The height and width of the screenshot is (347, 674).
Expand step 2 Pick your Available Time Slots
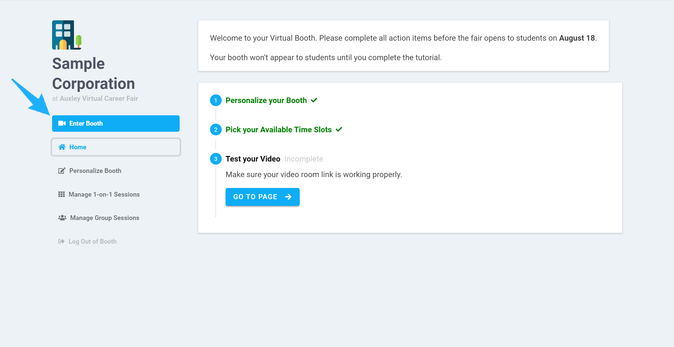click(x=279, y=129)
